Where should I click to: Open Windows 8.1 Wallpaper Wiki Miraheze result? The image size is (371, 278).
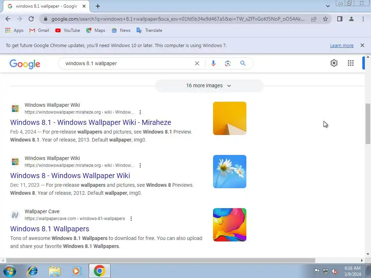91,122
